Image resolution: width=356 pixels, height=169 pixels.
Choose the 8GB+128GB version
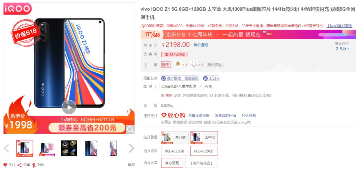pyautogui.click(x=175, y=151)
